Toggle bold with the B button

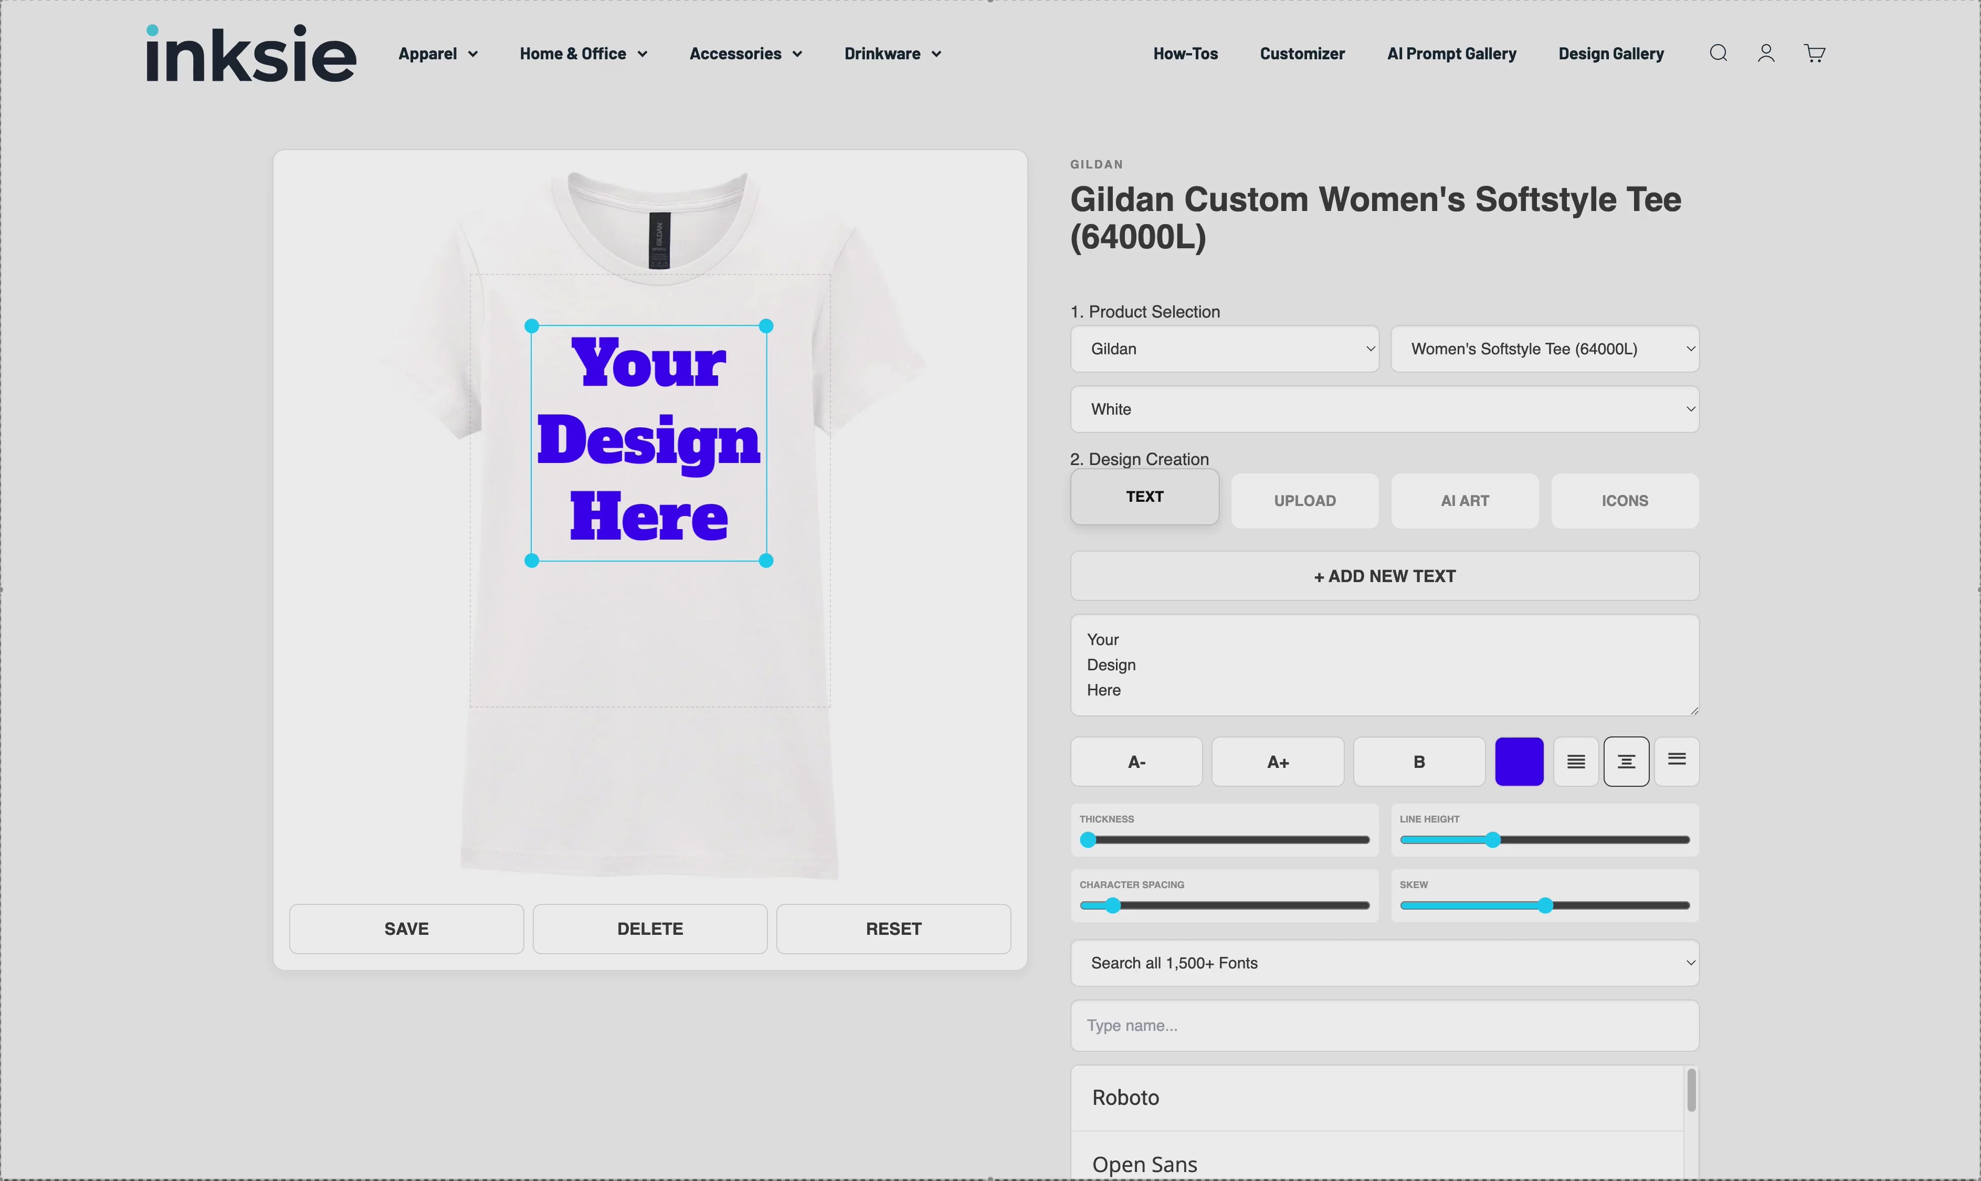1418,762
